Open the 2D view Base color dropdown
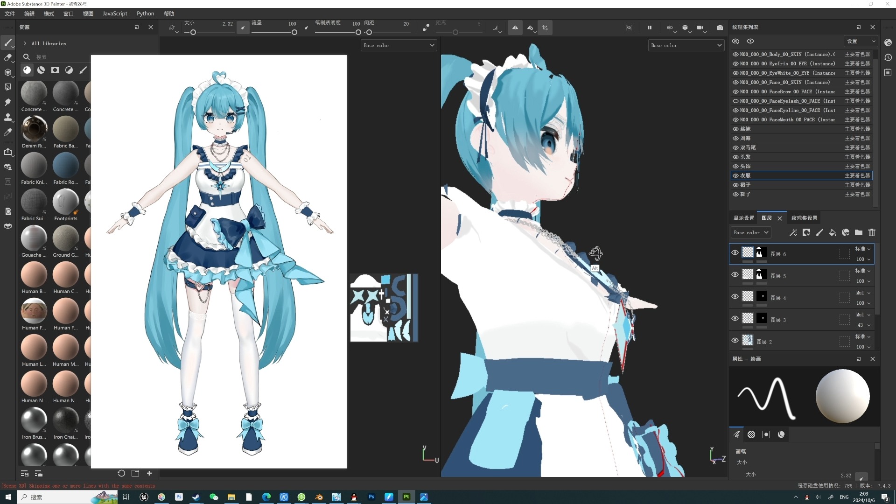 pos(399,45)
